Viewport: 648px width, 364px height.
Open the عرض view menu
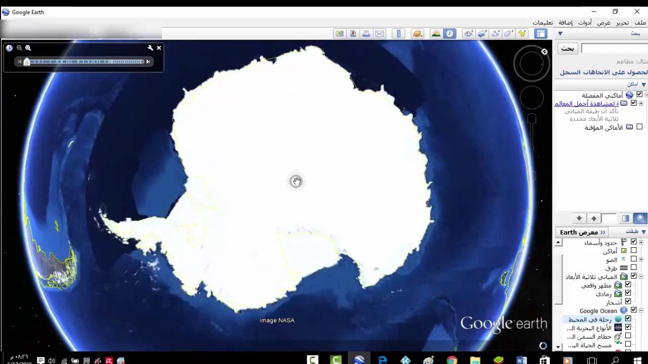(604, 23)
